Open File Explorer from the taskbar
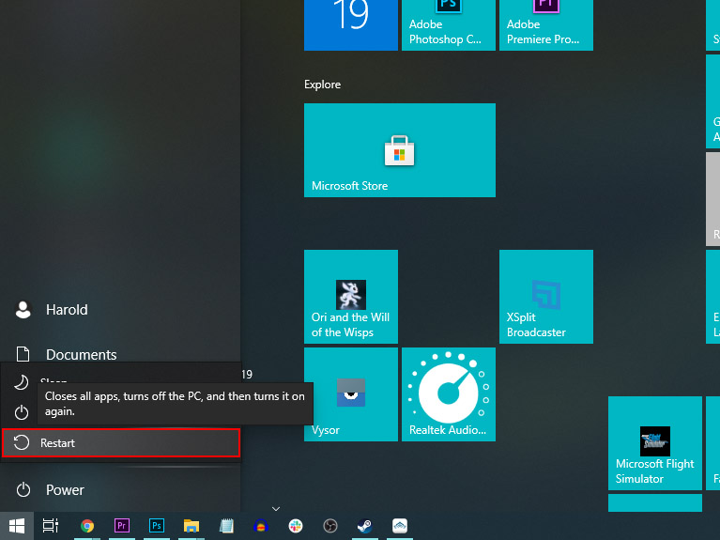 pos(191,526)
